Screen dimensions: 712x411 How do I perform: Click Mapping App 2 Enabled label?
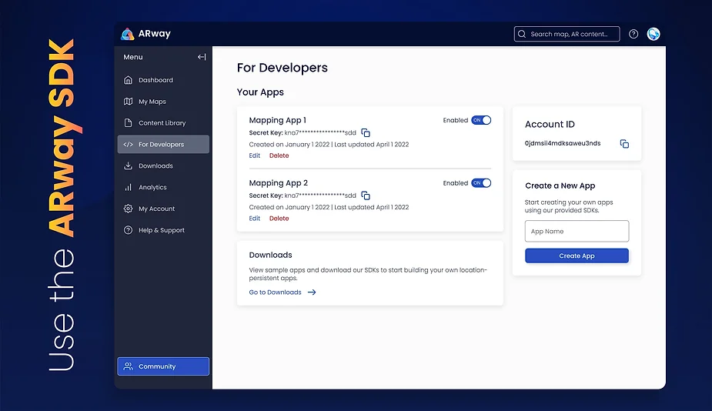(456, 183)
